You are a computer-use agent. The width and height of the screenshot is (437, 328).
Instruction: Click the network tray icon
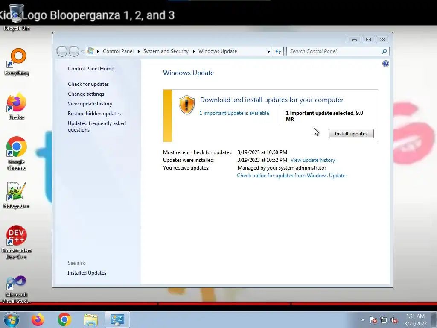(384, 320)
